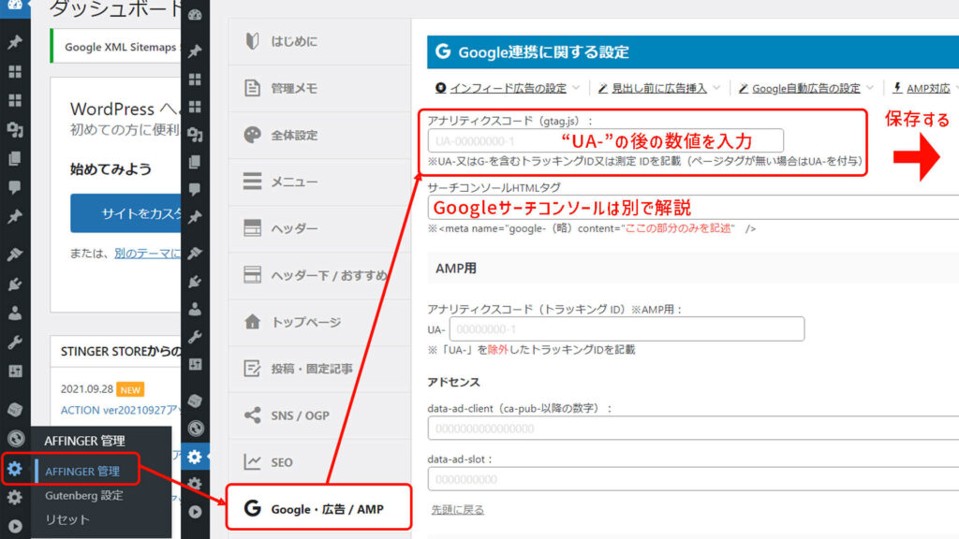Screen dimensions: 959x539
Task: Open the 別のテーマに… link
Action: tap(147, 254)
